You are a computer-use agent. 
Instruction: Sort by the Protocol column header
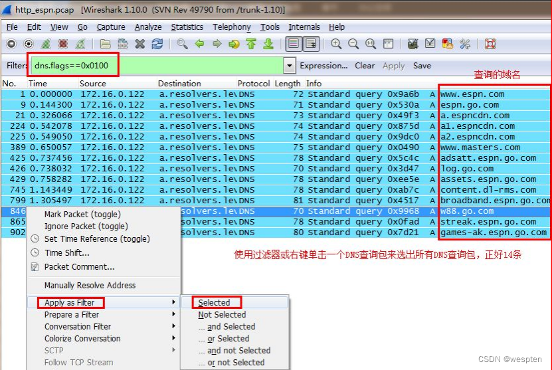tap(254, 84)
